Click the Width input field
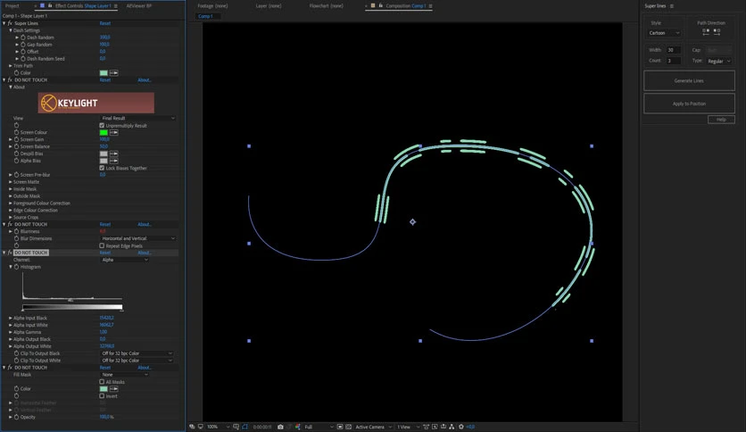Image resolution: width=746 pixels, height=432 pixels. [673, 50]
